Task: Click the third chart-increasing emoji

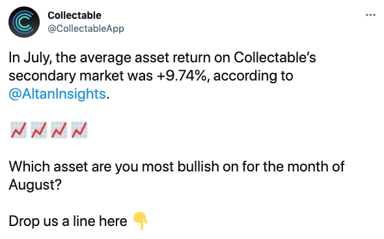Action: point(59,130)
